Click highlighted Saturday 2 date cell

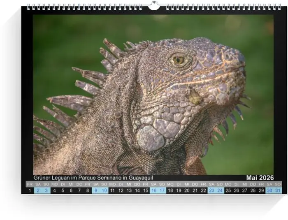(38, 190)
